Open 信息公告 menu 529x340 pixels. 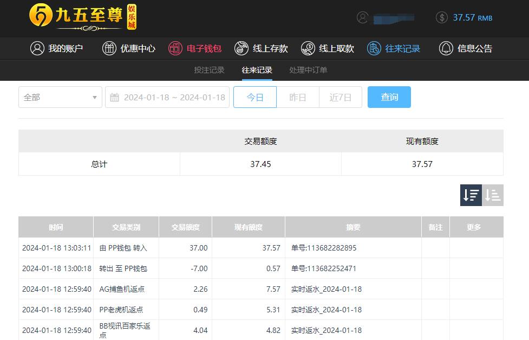[466, 48]
